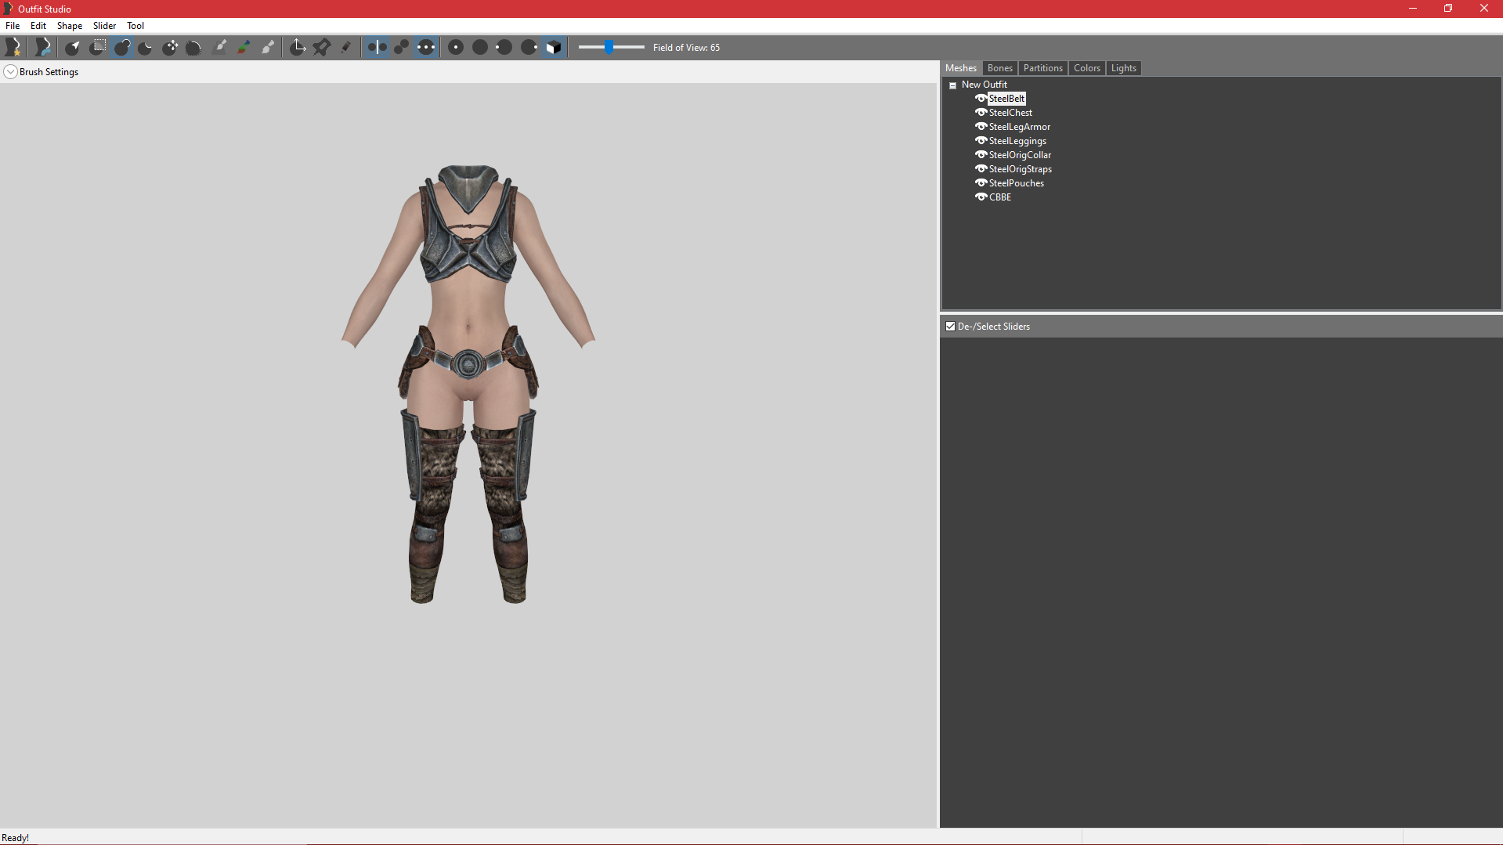The height and width of the screenshot is (845, 1503).
Task: Hide the SteelPouches mesh
Action: click(981, 183)
